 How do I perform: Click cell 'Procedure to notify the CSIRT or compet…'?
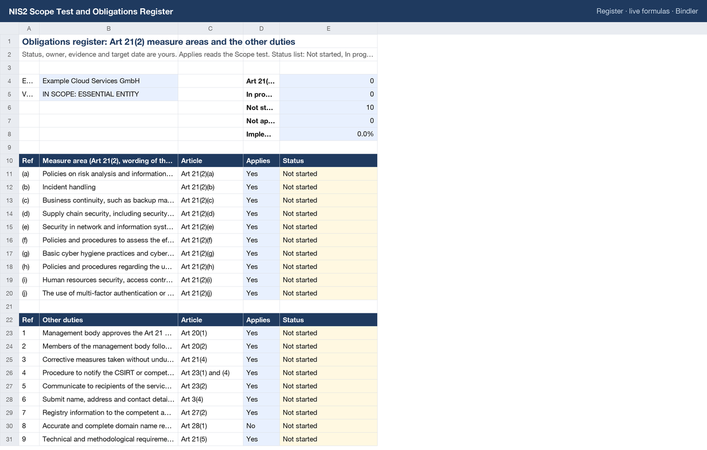[108, 373]
